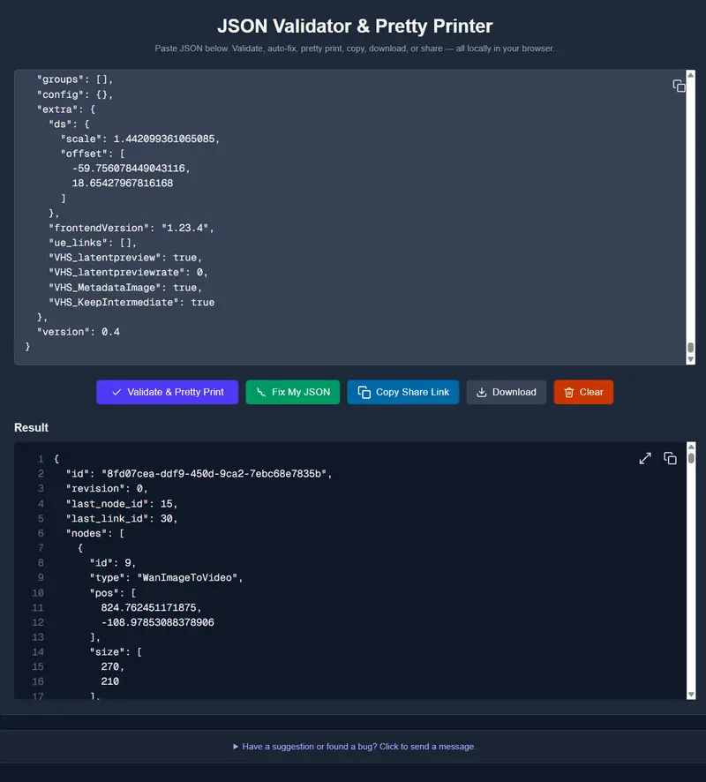Click the "last_link_id": 30 line
This screenshot has width=706, height=782.
click(x=122, y=519)
